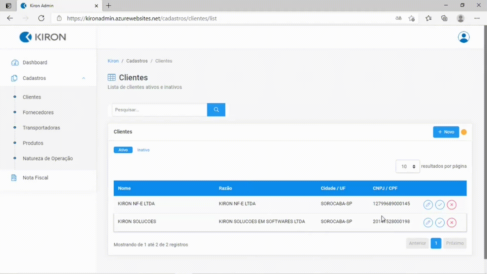Open browser settings ellipsis menu
The height and width of the screenshot is (274, 487).
coord(477,18)
